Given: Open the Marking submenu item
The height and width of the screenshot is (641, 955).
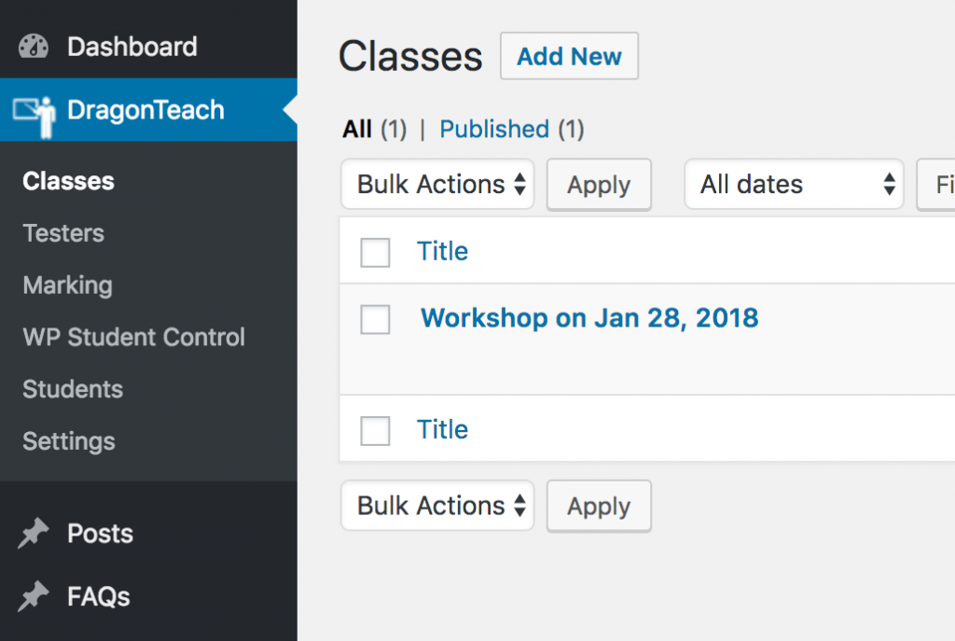Looking at the screenshot, I should point(67,286).
